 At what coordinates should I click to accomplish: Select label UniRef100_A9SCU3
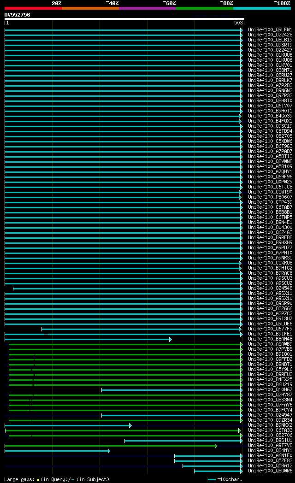270,278
